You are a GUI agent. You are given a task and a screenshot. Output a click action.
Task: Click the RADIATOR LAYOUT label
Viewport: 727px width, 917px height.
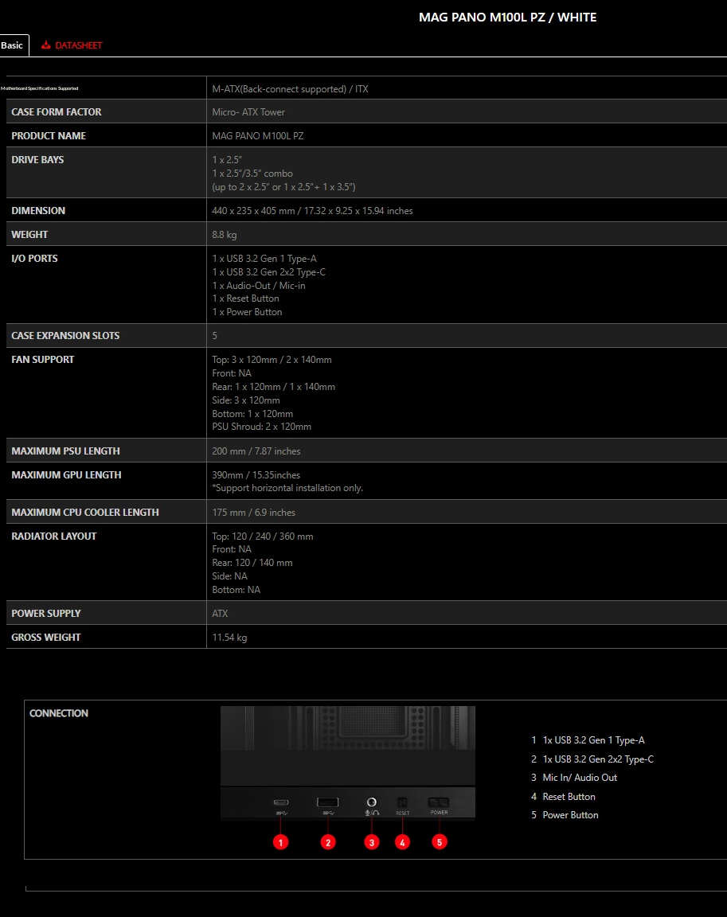(x=54, y=537)
